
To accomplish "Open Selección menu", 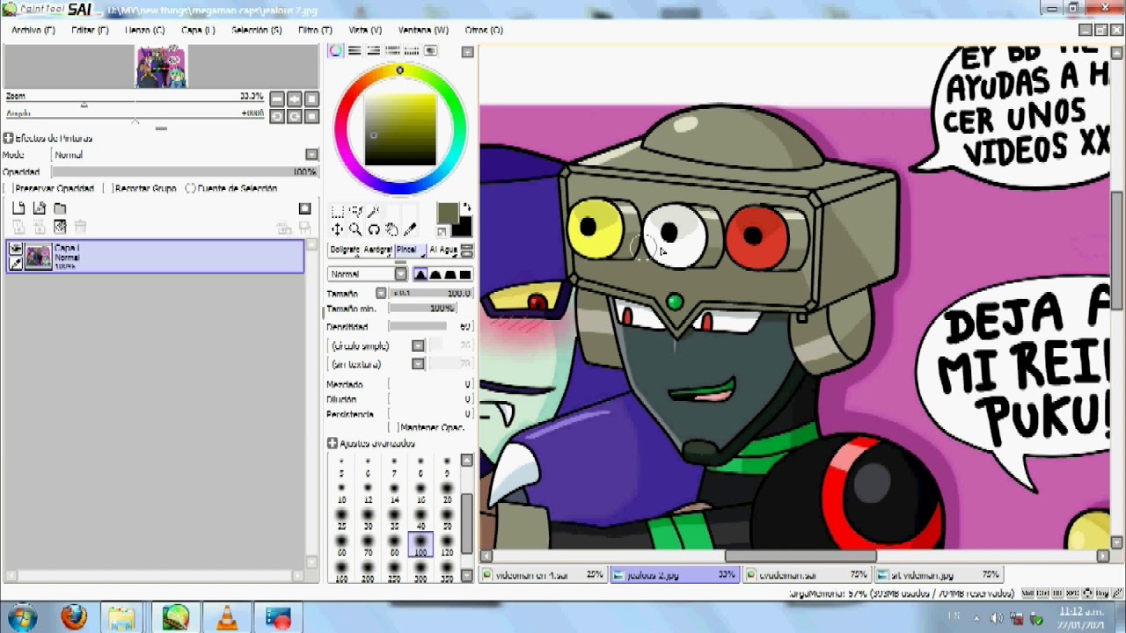I will click(x=257, y=30).
